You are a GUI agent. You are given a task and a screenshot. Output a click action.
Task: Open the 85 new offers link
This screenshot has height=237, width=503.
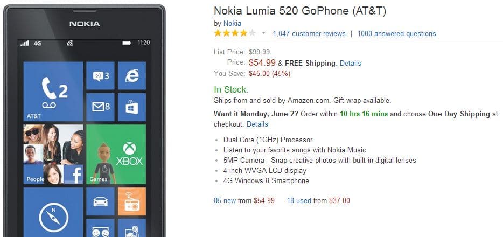coord(225,201)
